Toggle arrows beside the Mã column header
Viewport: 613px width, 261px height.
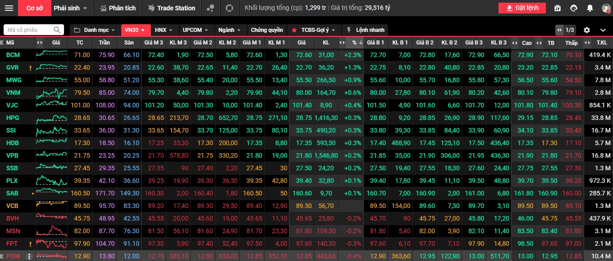[39, 43]
